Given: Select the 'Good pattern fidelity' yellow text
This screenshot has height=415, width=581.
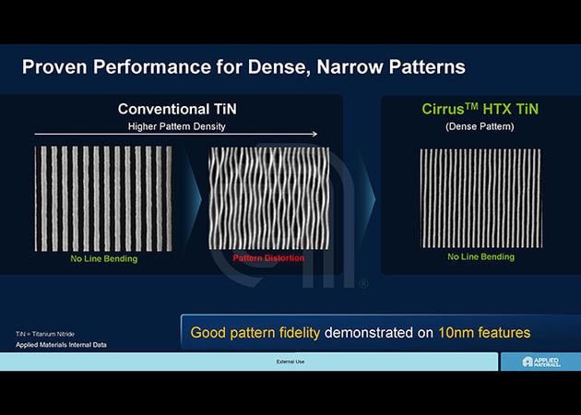Looking at the screenshot, I should pyautogui.click(x=255, y=333).
